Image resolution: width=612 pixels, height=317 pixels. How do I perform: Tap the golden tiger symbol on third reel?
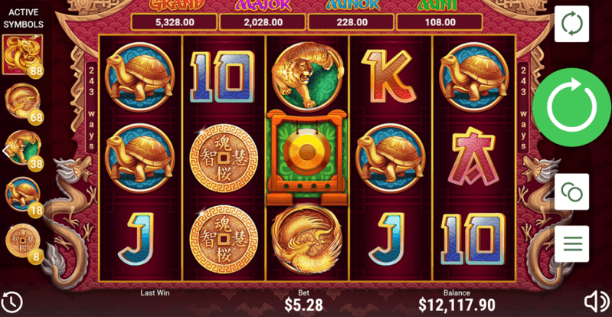[x=308, y=75]
